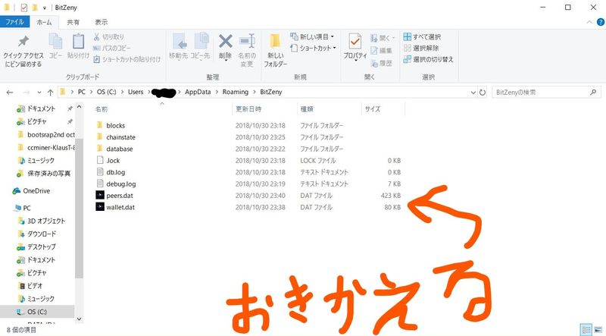Create a New folder (新しいフォルダー)
The image size is (606, 336).
(276, 50)
